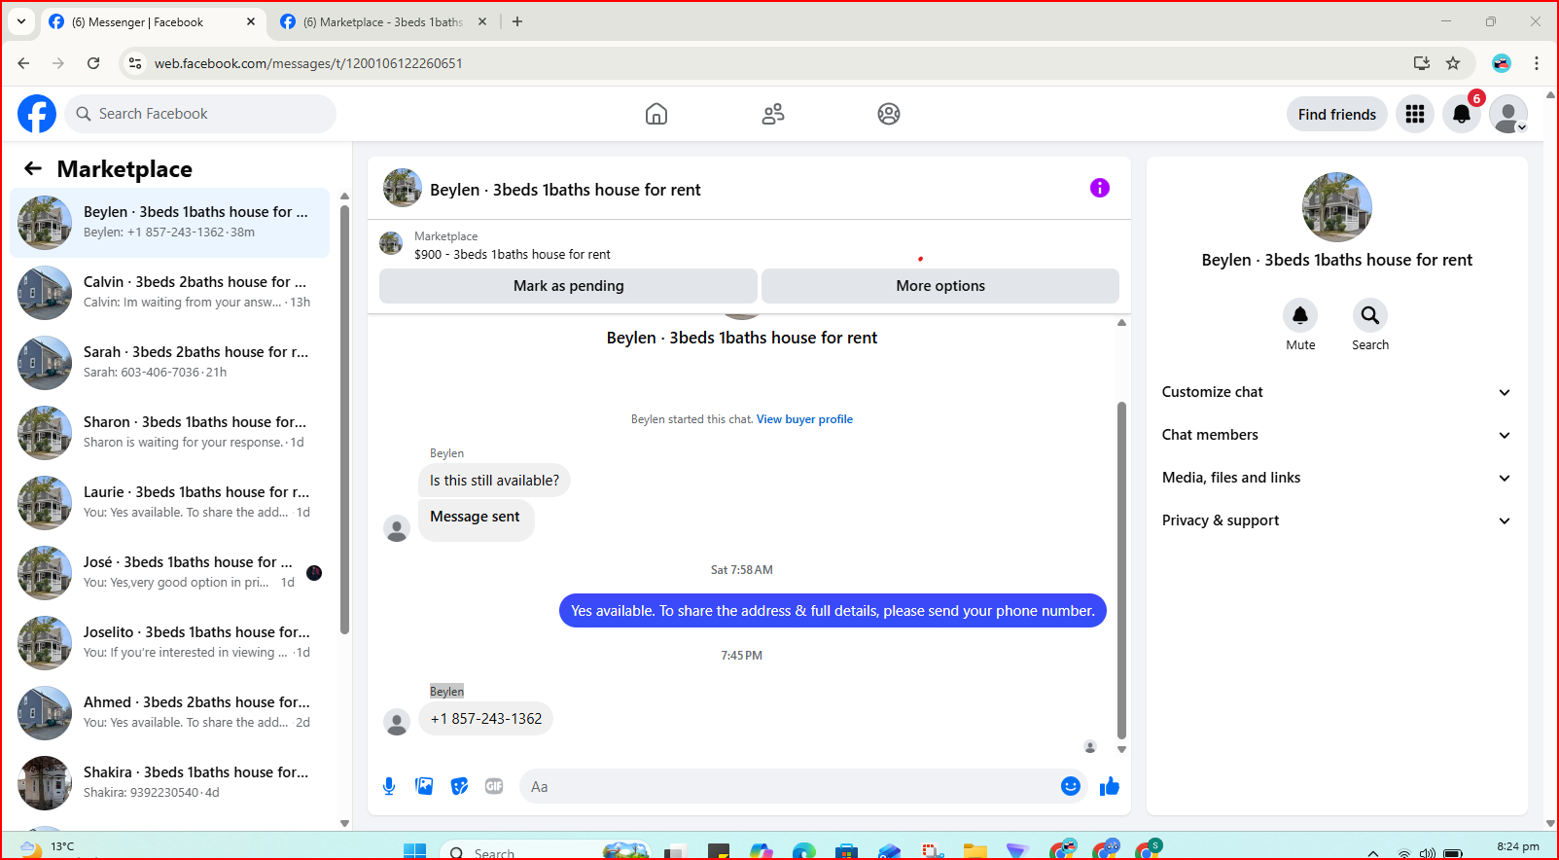Bookmark this page with the star icon
The width and height of the screenshot is (1559, 860).
(1453, 63)
